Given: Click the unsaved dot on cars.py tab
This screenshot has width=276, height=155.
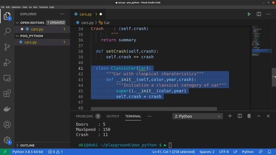Looking at the screenshot, I should (x=100, y=14).
